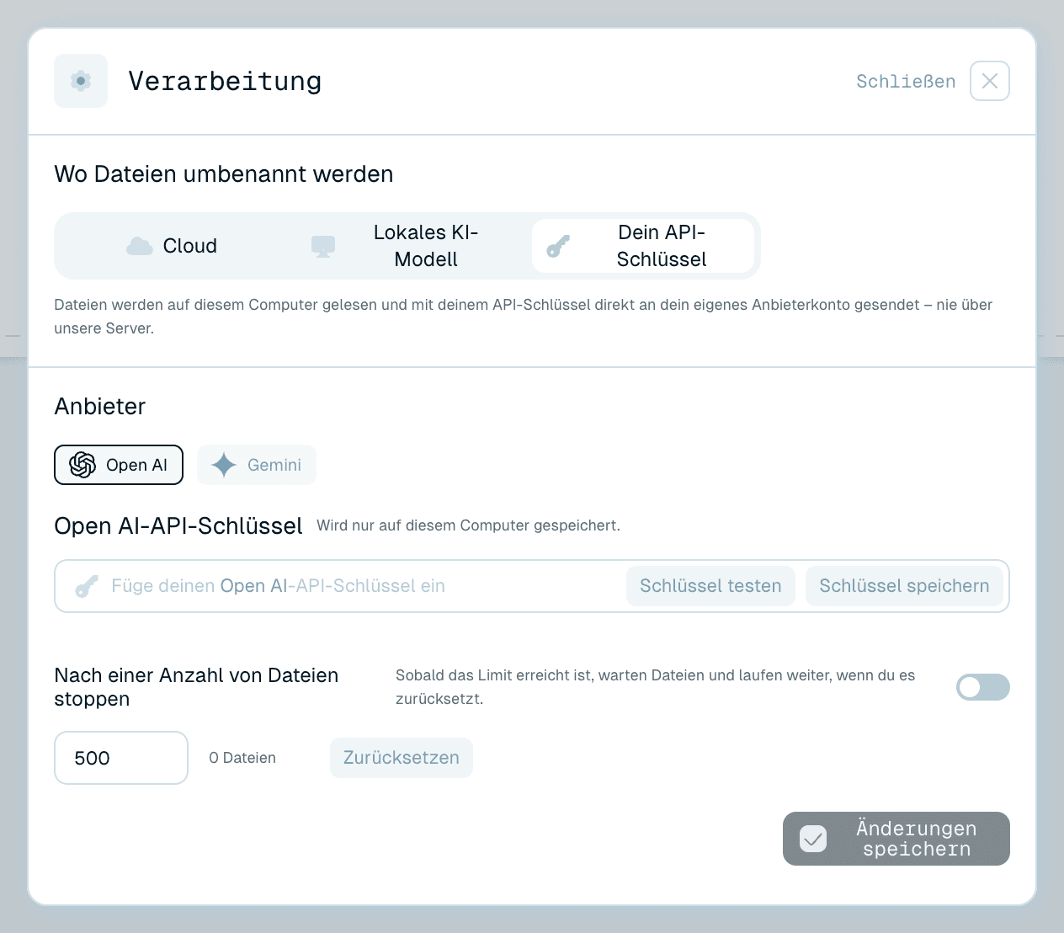Click the key icon in the API key field
Image resolution: width=1064 pixels, height=933 pixels.
[x=87, y=586]
